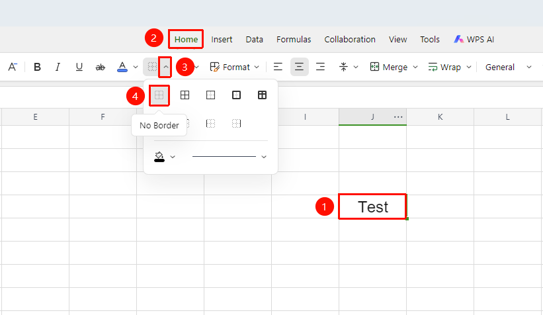
Task: Apply thin Outside Borders option
Action: (210, 95)
